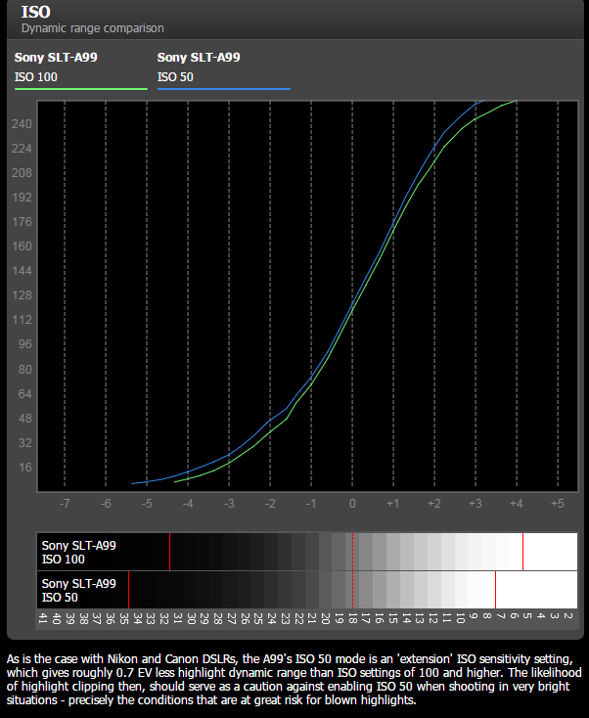Click the 64 y-axis label

pos(25,394)
